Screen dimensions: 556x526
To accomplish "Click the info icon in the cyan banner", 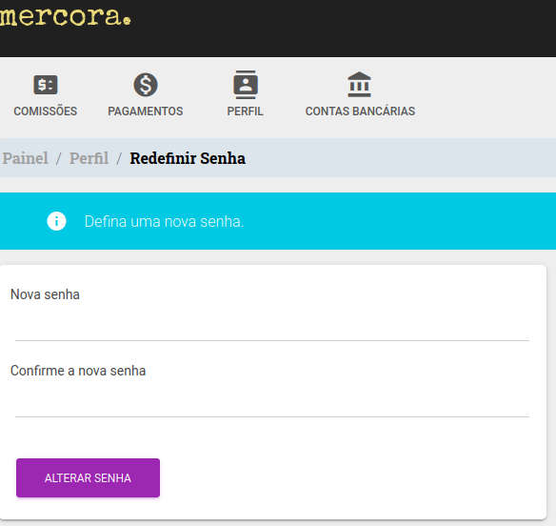I will pos(56,221).
